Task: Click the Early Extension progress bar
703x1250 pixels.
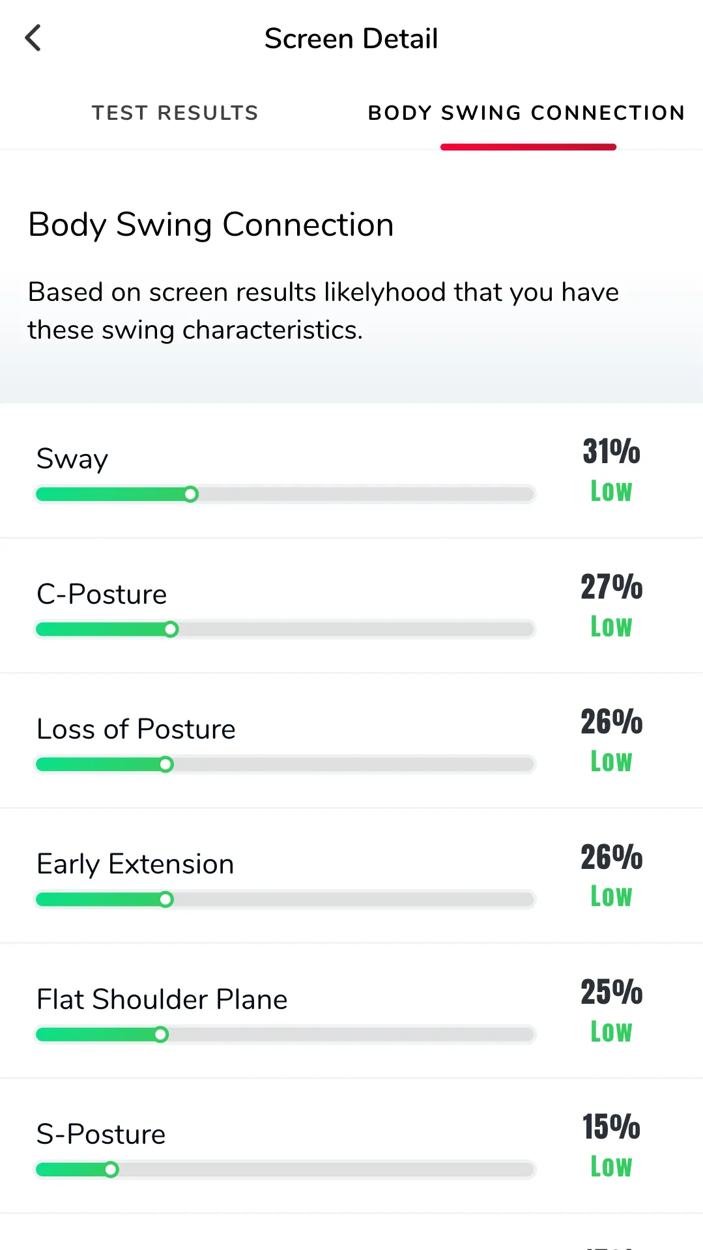Action: click(x=285, y=899)
